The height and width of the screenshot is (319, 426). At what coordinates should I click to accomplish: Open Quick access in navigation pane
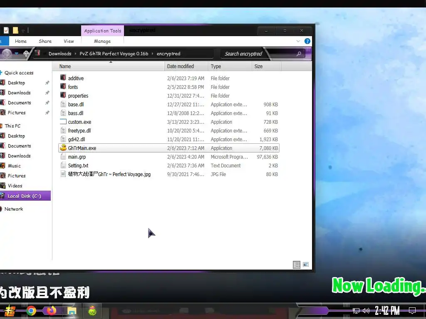coord(19,73)
